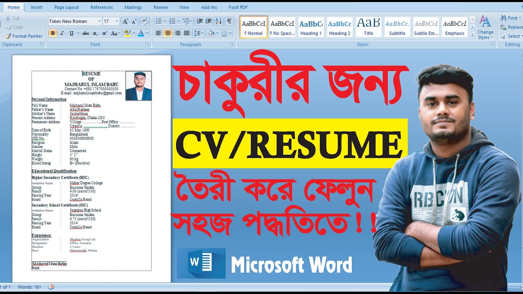Screen dimensions: 523x294
Task: Align text right
Action: point(177,33)
